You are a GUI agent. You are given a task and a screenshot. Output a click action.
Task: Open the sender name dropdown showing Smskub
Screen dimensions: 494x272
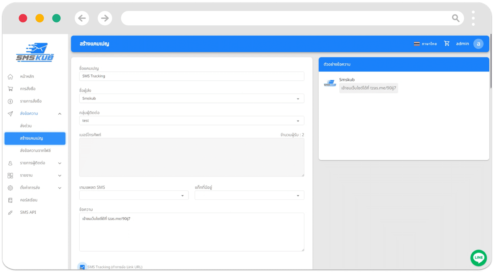click(191, 99)
